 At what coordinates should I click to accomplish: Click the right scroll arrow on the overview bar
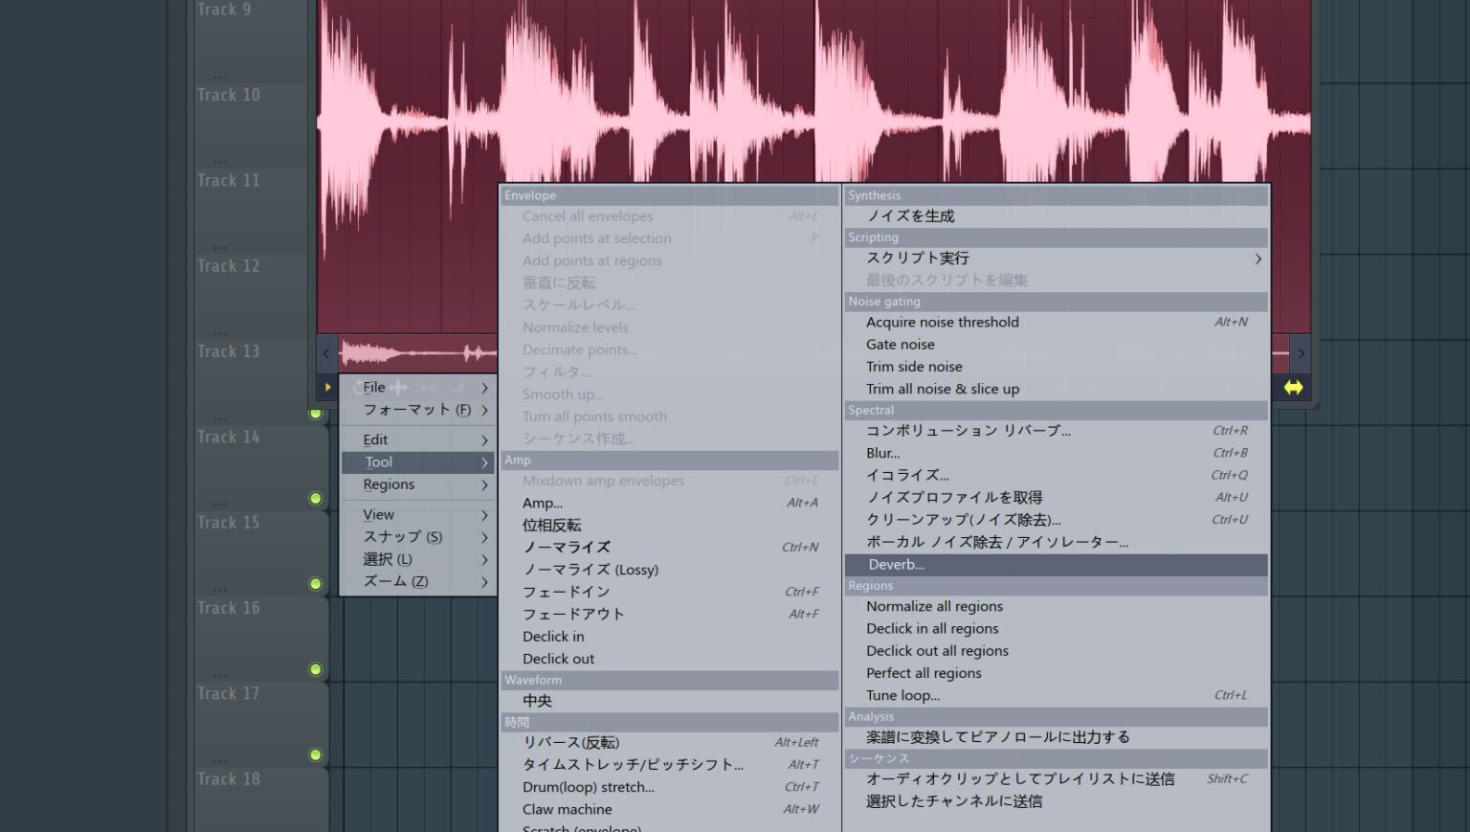tap(1301, 353)
